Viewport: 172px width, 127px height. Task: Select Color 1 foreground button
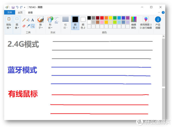point(75,23)
